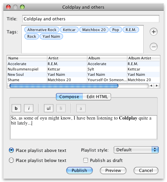Viewport: 167px width, 182px height.
Task: Sort by the Name column header
Action: pyautogui.click(x=27, y=58)
